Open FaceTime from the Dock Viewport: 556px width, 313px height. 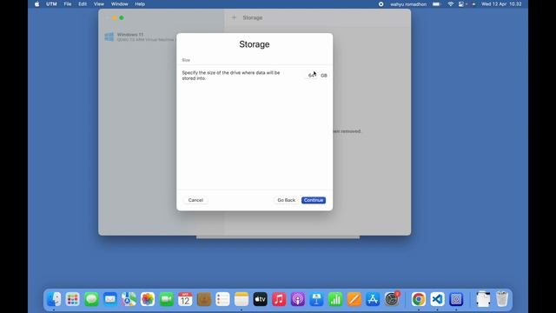pos(166,299)
